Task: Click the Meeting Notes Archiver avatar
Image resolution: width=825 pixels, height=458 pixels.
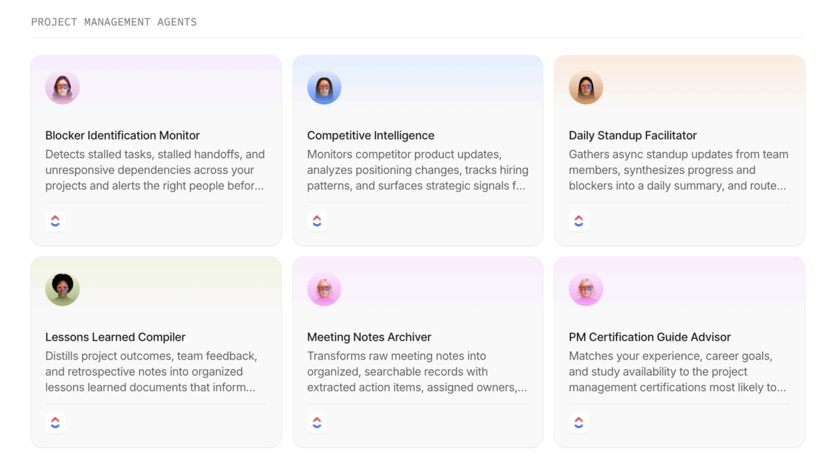Action: tap(324, 289)
